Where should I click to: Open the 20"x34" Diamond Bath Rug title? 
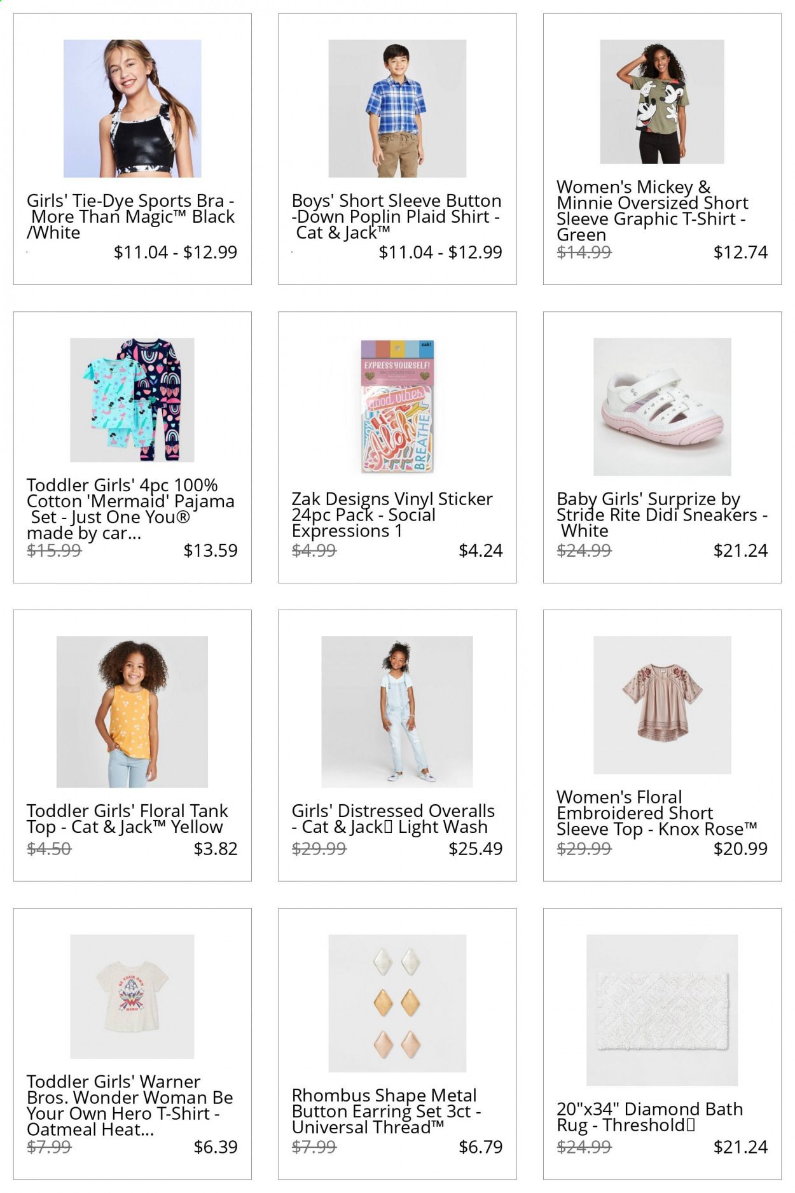pyautogui.click(x=649, y=1117)
